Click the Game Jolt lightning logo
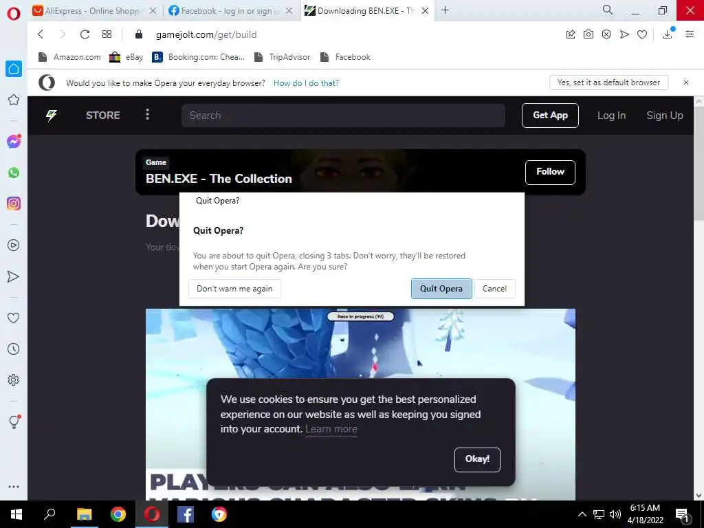704x528 pixels. (x=52, y=115)
